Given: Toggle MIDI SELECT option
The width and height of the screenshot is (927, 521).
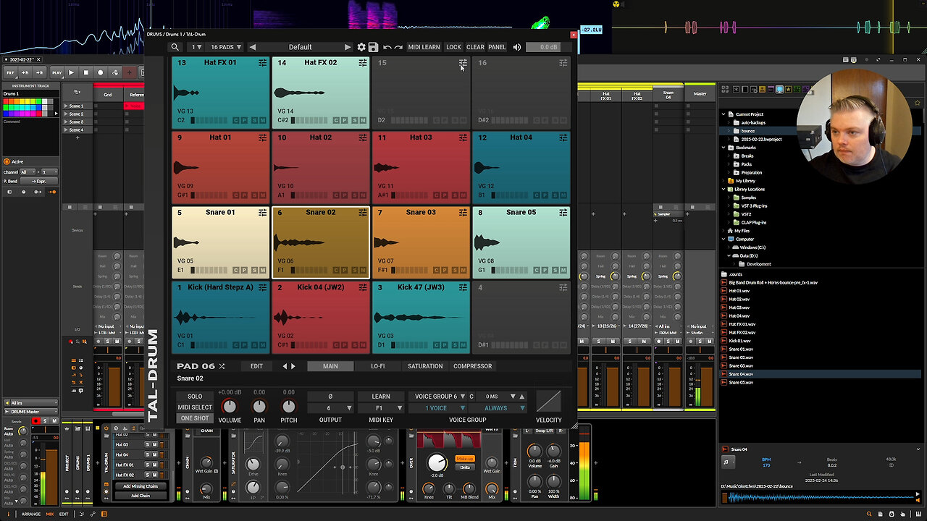Looking at the screenshot, I should pos(195,407).
